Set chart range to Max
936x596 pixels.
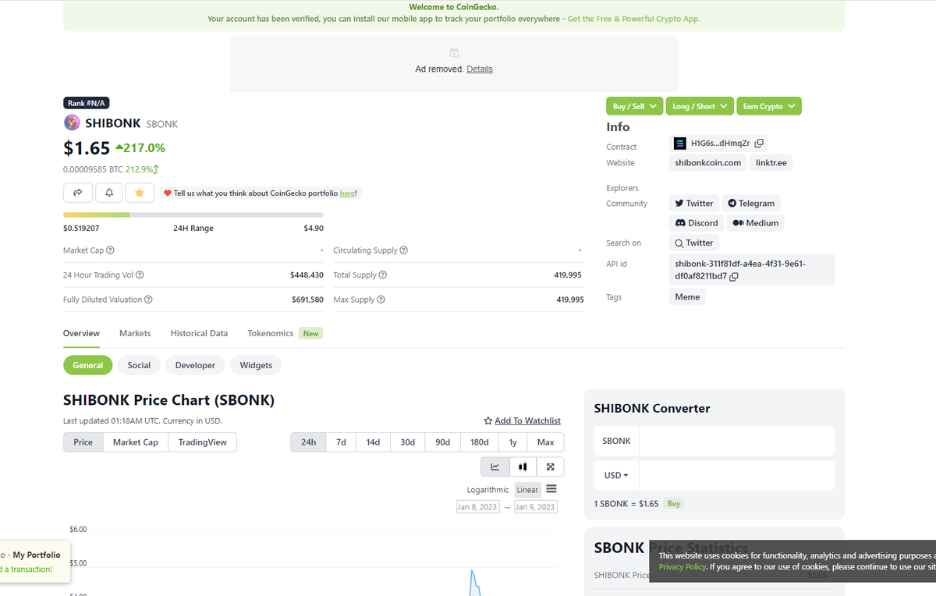[x=545, y=442]
